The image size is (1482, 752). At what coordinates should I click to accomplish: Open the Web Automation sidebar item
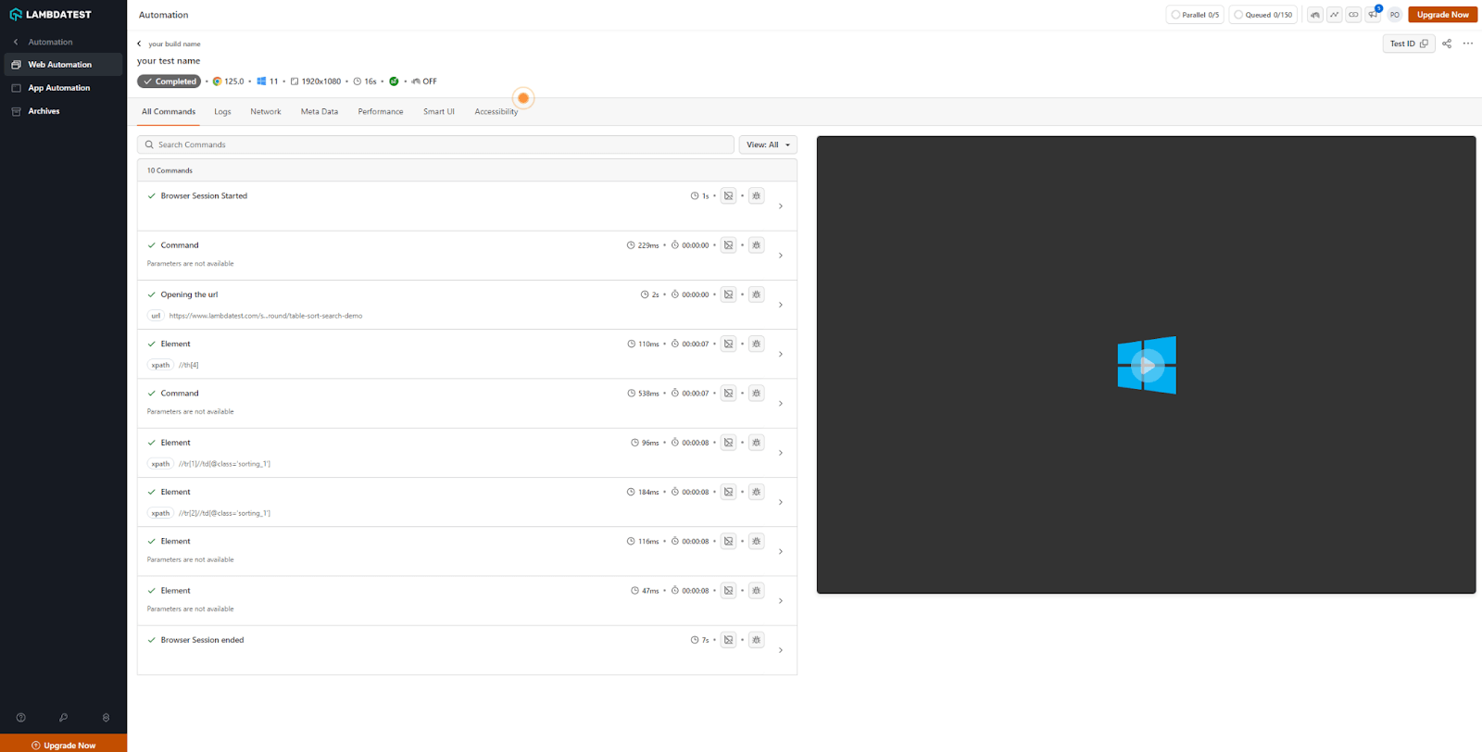[63, 65]
